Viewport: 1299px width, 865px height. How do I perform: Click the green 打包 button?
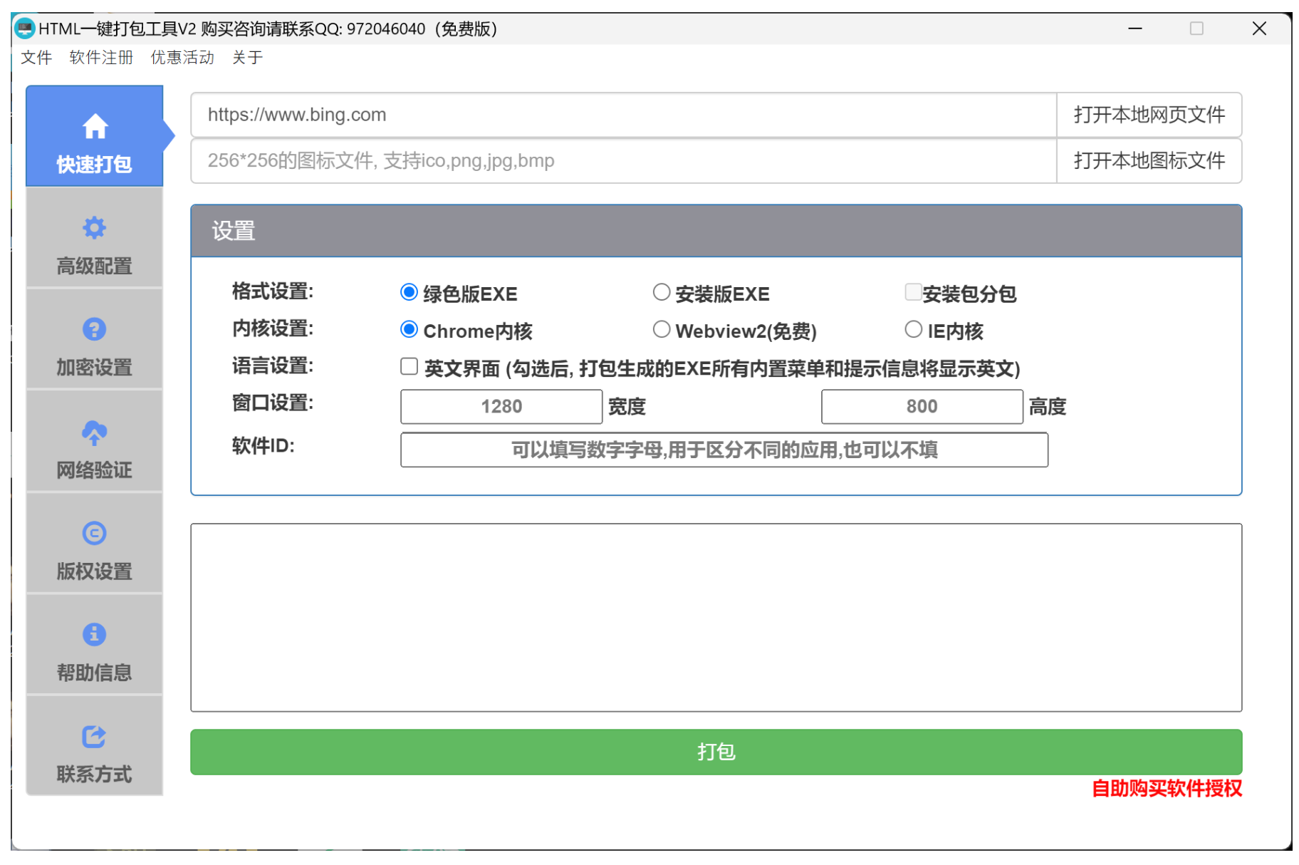[x=716, y=752]
